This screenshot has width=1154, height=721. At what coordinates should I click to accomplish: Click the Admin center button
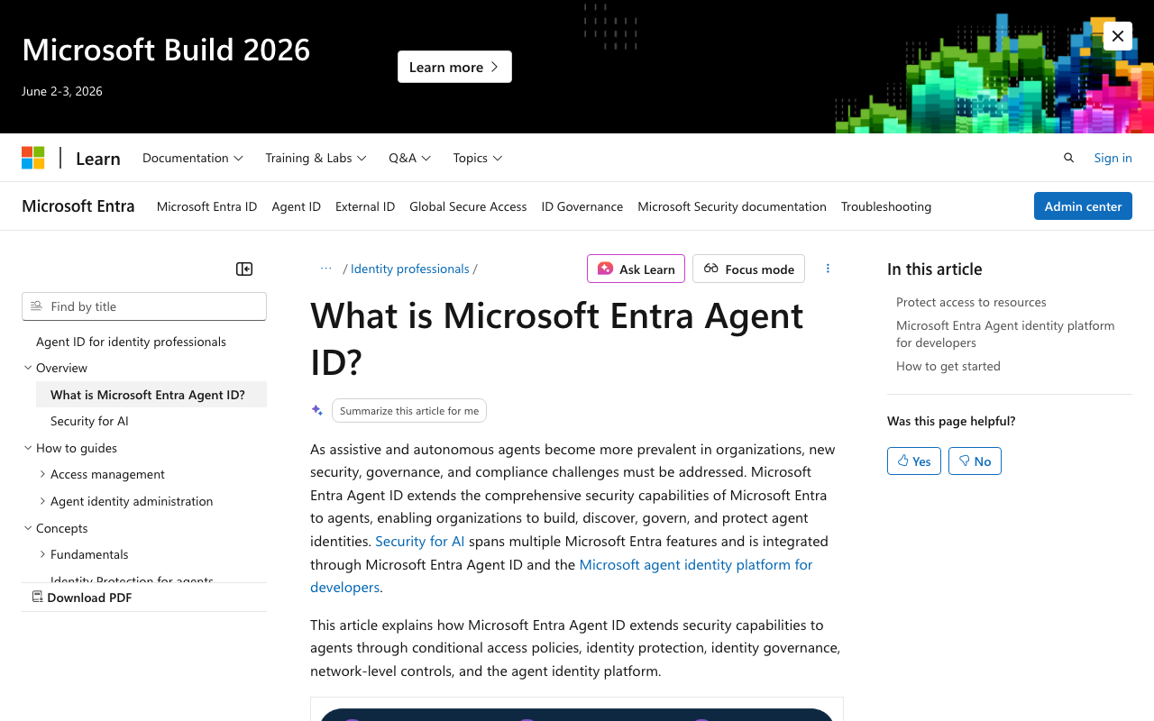[1083, 206]
